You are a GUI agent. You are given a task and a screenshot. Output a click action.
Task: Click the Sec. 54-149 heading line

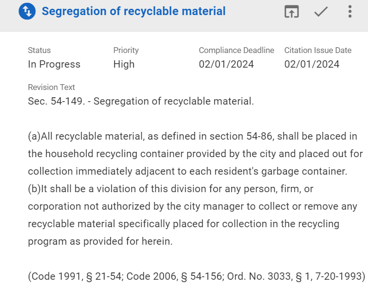141,102
